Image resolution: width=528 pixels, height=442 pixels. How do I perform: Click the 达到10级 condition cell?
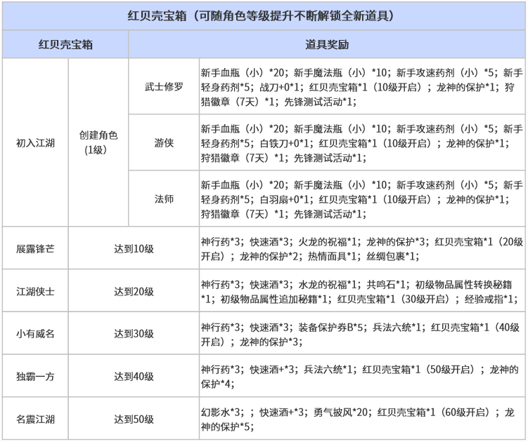(134, 248)
